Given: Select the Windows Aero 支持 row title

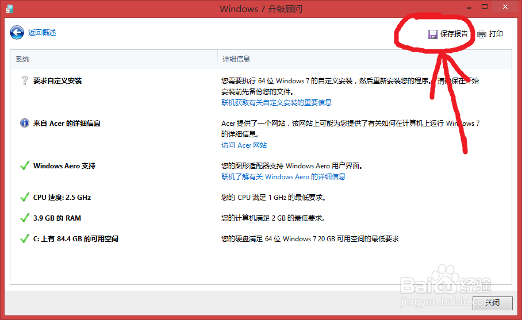Looking at the screenshot, I should click(64, 165).
